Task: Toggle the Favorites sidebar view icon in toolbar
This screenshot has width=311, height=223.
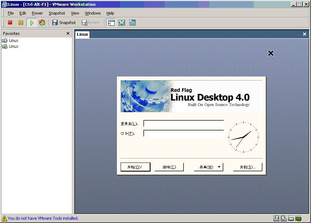Action: click(111, 23)
